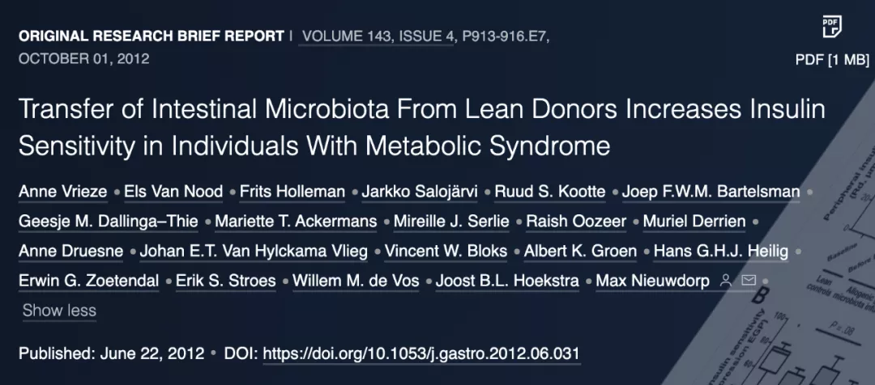
Task: Open the DOI link for the article
Action: [421, 353]
